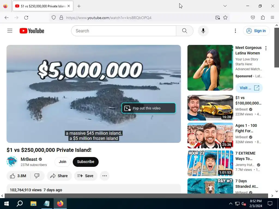This screenshot has width=279, height=209.
Task: Go back to the previous page
Action: pyautogui.click(x=7, y=18)
